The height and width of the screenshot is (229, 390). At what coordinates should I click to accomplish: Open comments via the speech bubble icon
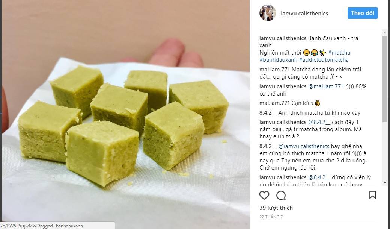(x=281, y=195)
